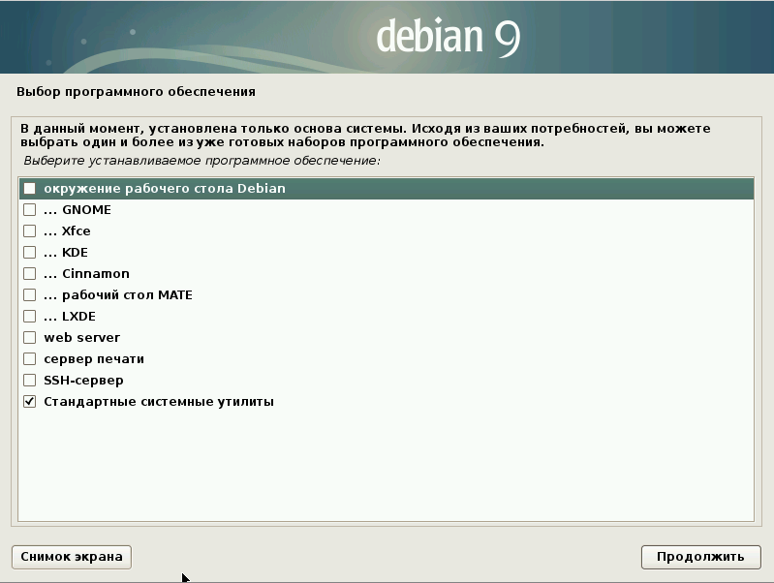Click the '... Xfce' label text
The height and width of the screenshot is (583, 774).
click(x=67, y=231)
